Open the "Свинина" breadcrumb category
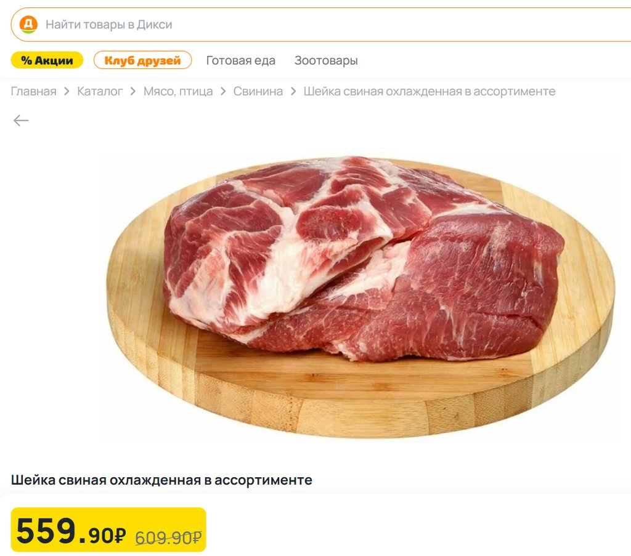The width and height of the screenshot is (631, 556). pos(258,91)
